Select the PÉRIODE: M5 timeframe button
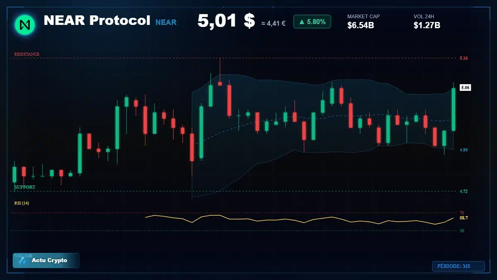Viewport: 497px width, 280px height. point(458,266)
